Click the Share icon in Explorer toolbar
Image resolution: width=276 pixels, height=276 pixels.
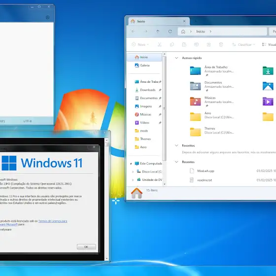[208, 44]
